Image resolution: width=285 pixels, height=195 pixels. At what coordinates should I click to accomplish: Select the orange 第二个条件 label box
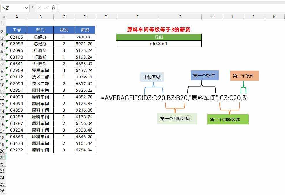tap(244, 76)
